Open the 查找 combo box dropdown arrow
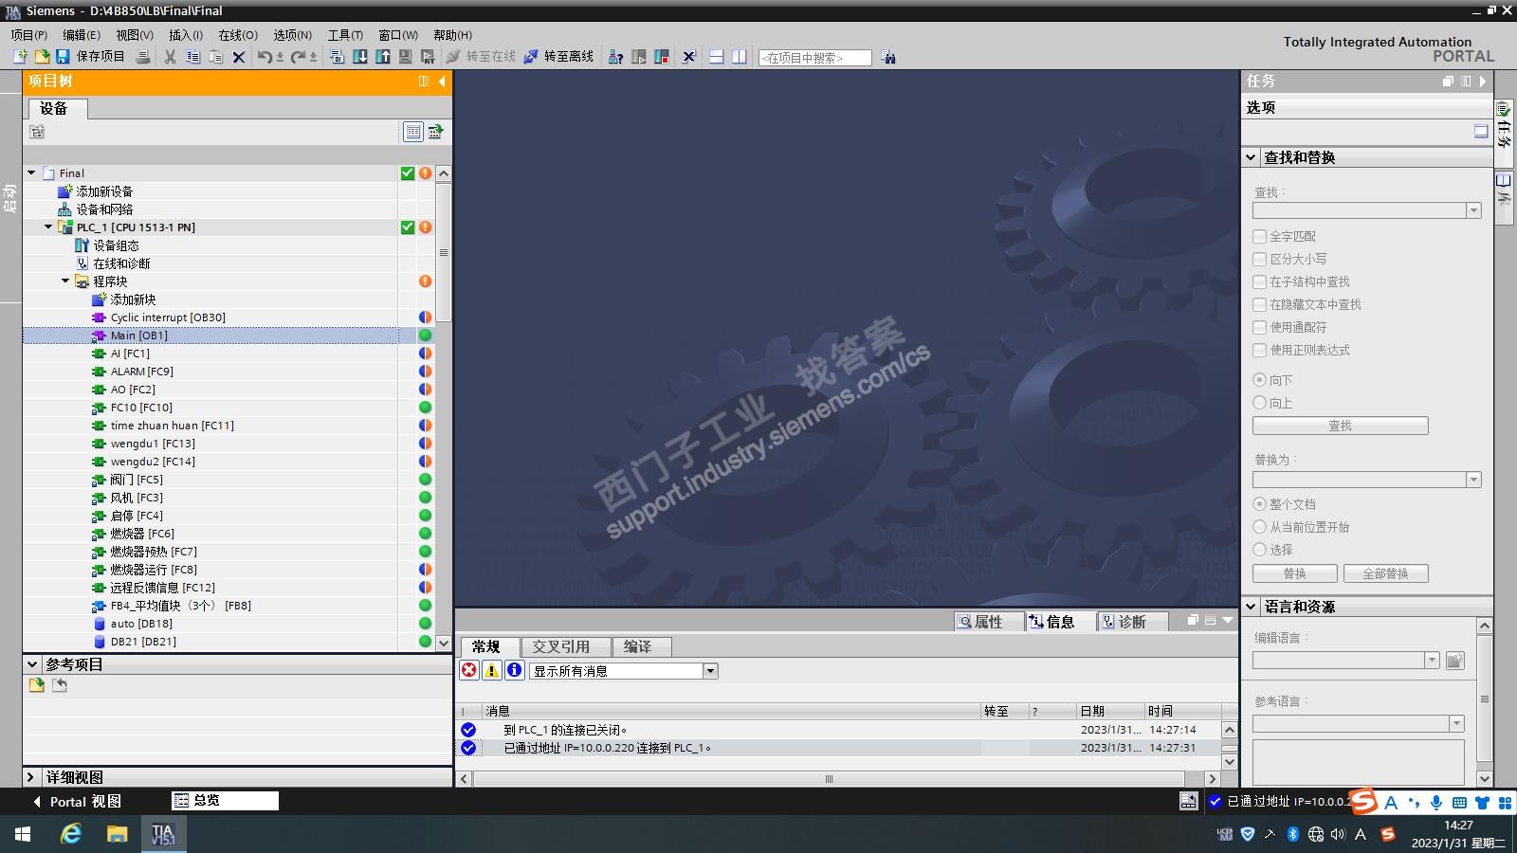The height and width of the screenshot is (853, 1517). tap(1473, 210)
